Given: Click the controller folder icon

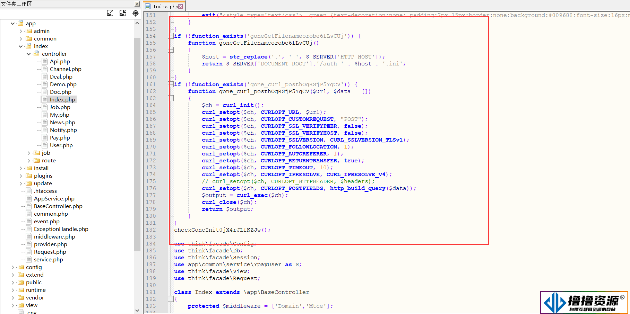Looking at the screenshot, I should pos(37,54).
